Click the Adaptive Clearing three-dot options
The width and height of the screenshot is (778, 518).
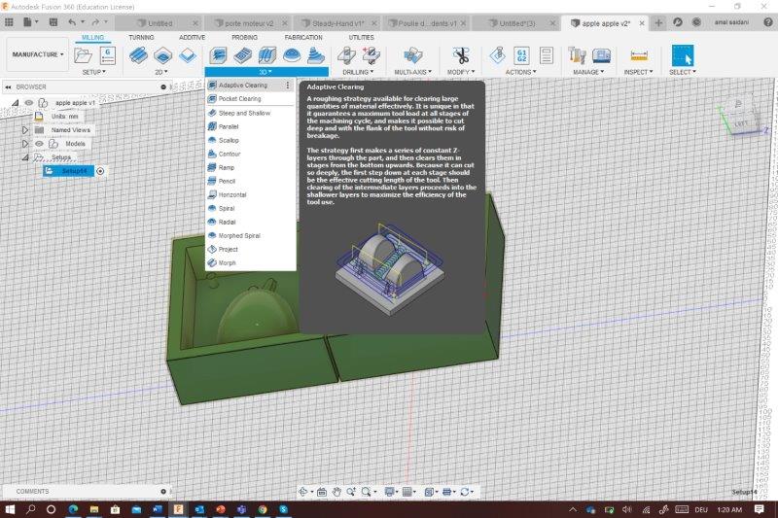click(287, 86)
